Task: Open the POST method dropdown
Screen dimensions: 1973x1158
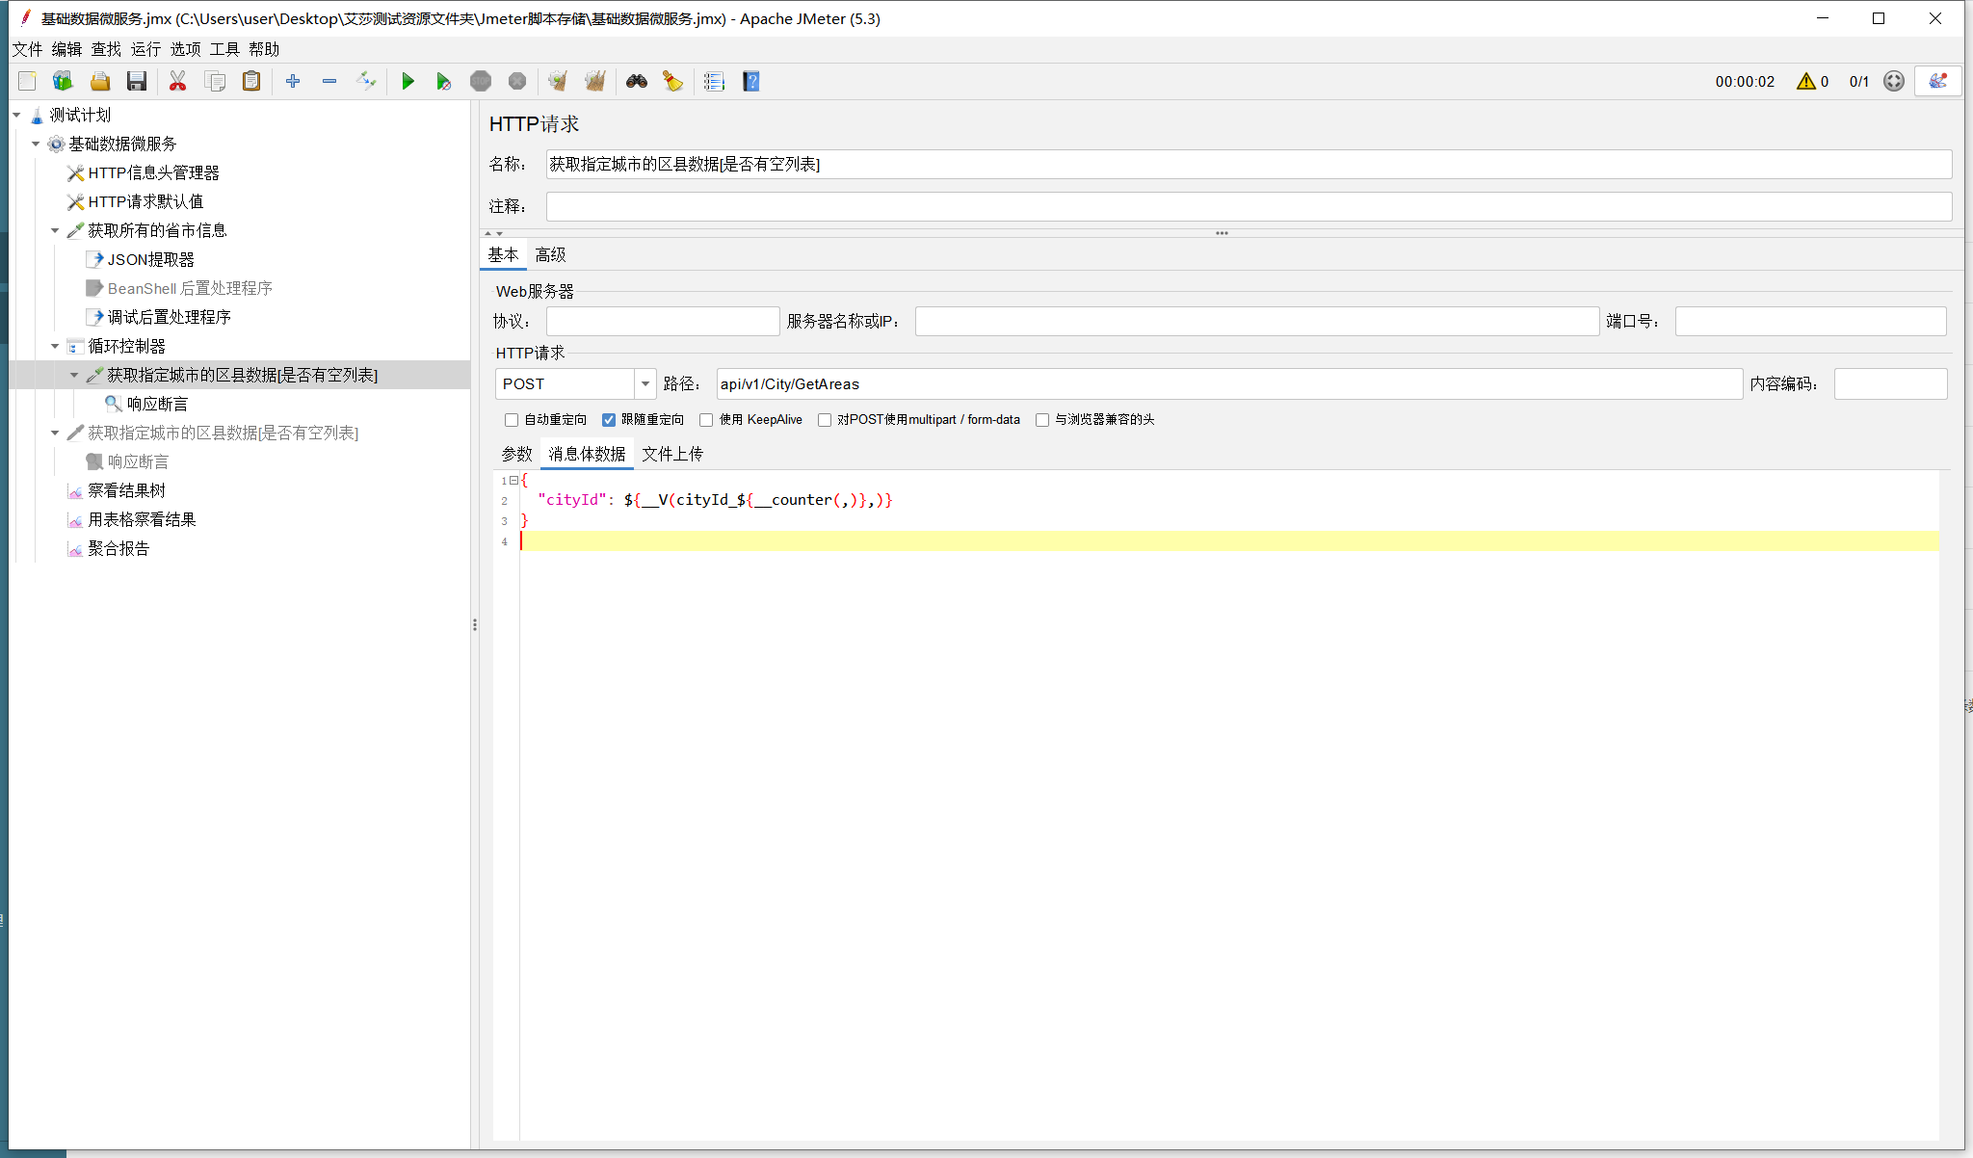Action: click(645, 384)
